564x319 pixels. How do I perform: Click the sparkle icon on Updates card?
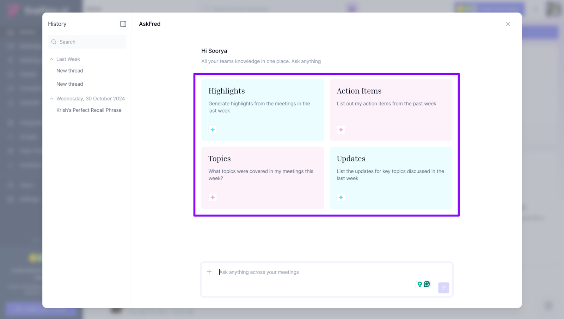(x=341, y=197)
